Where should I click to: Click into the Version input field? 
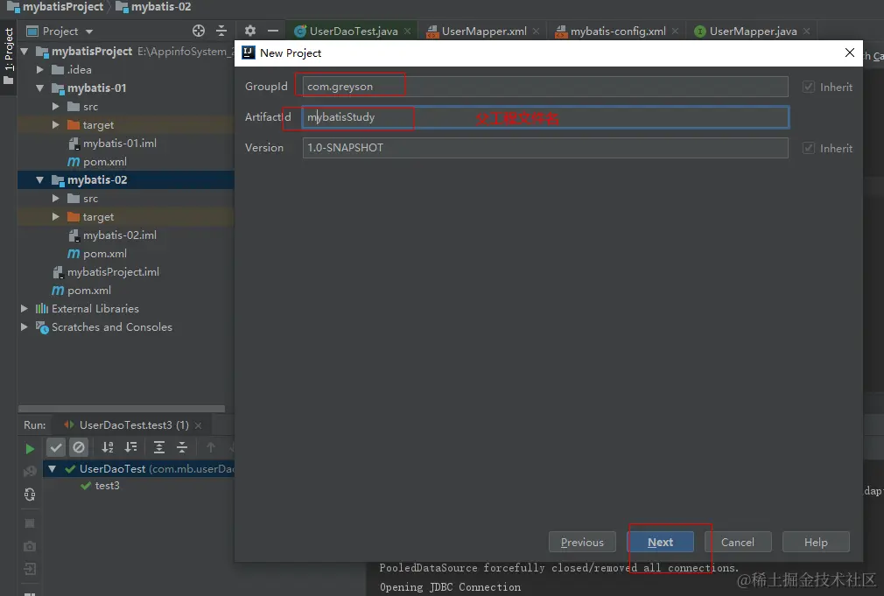click(545, 148)
